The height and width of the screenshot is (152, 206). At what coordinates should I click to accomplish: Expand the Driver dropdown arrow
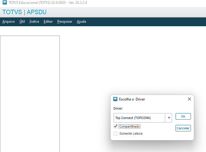169,118
